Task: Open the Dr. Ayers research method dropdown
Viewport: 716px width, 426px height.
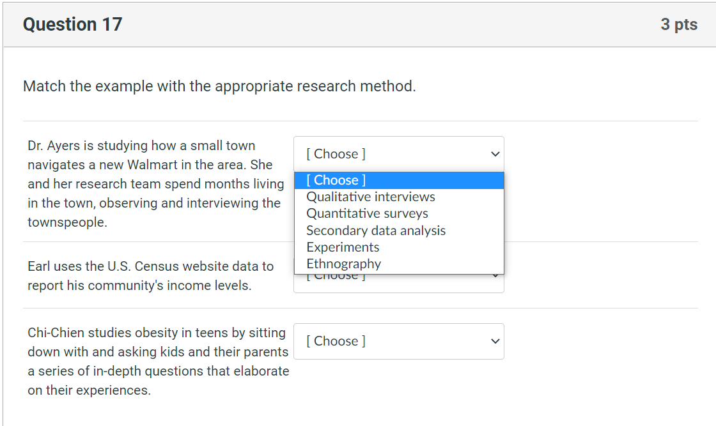Action: click(399, 154)
